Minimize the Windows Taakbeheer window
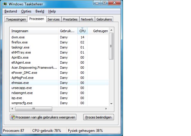This screenshot has height=136, width=191. pyautogui.click(x=97, y=3)
